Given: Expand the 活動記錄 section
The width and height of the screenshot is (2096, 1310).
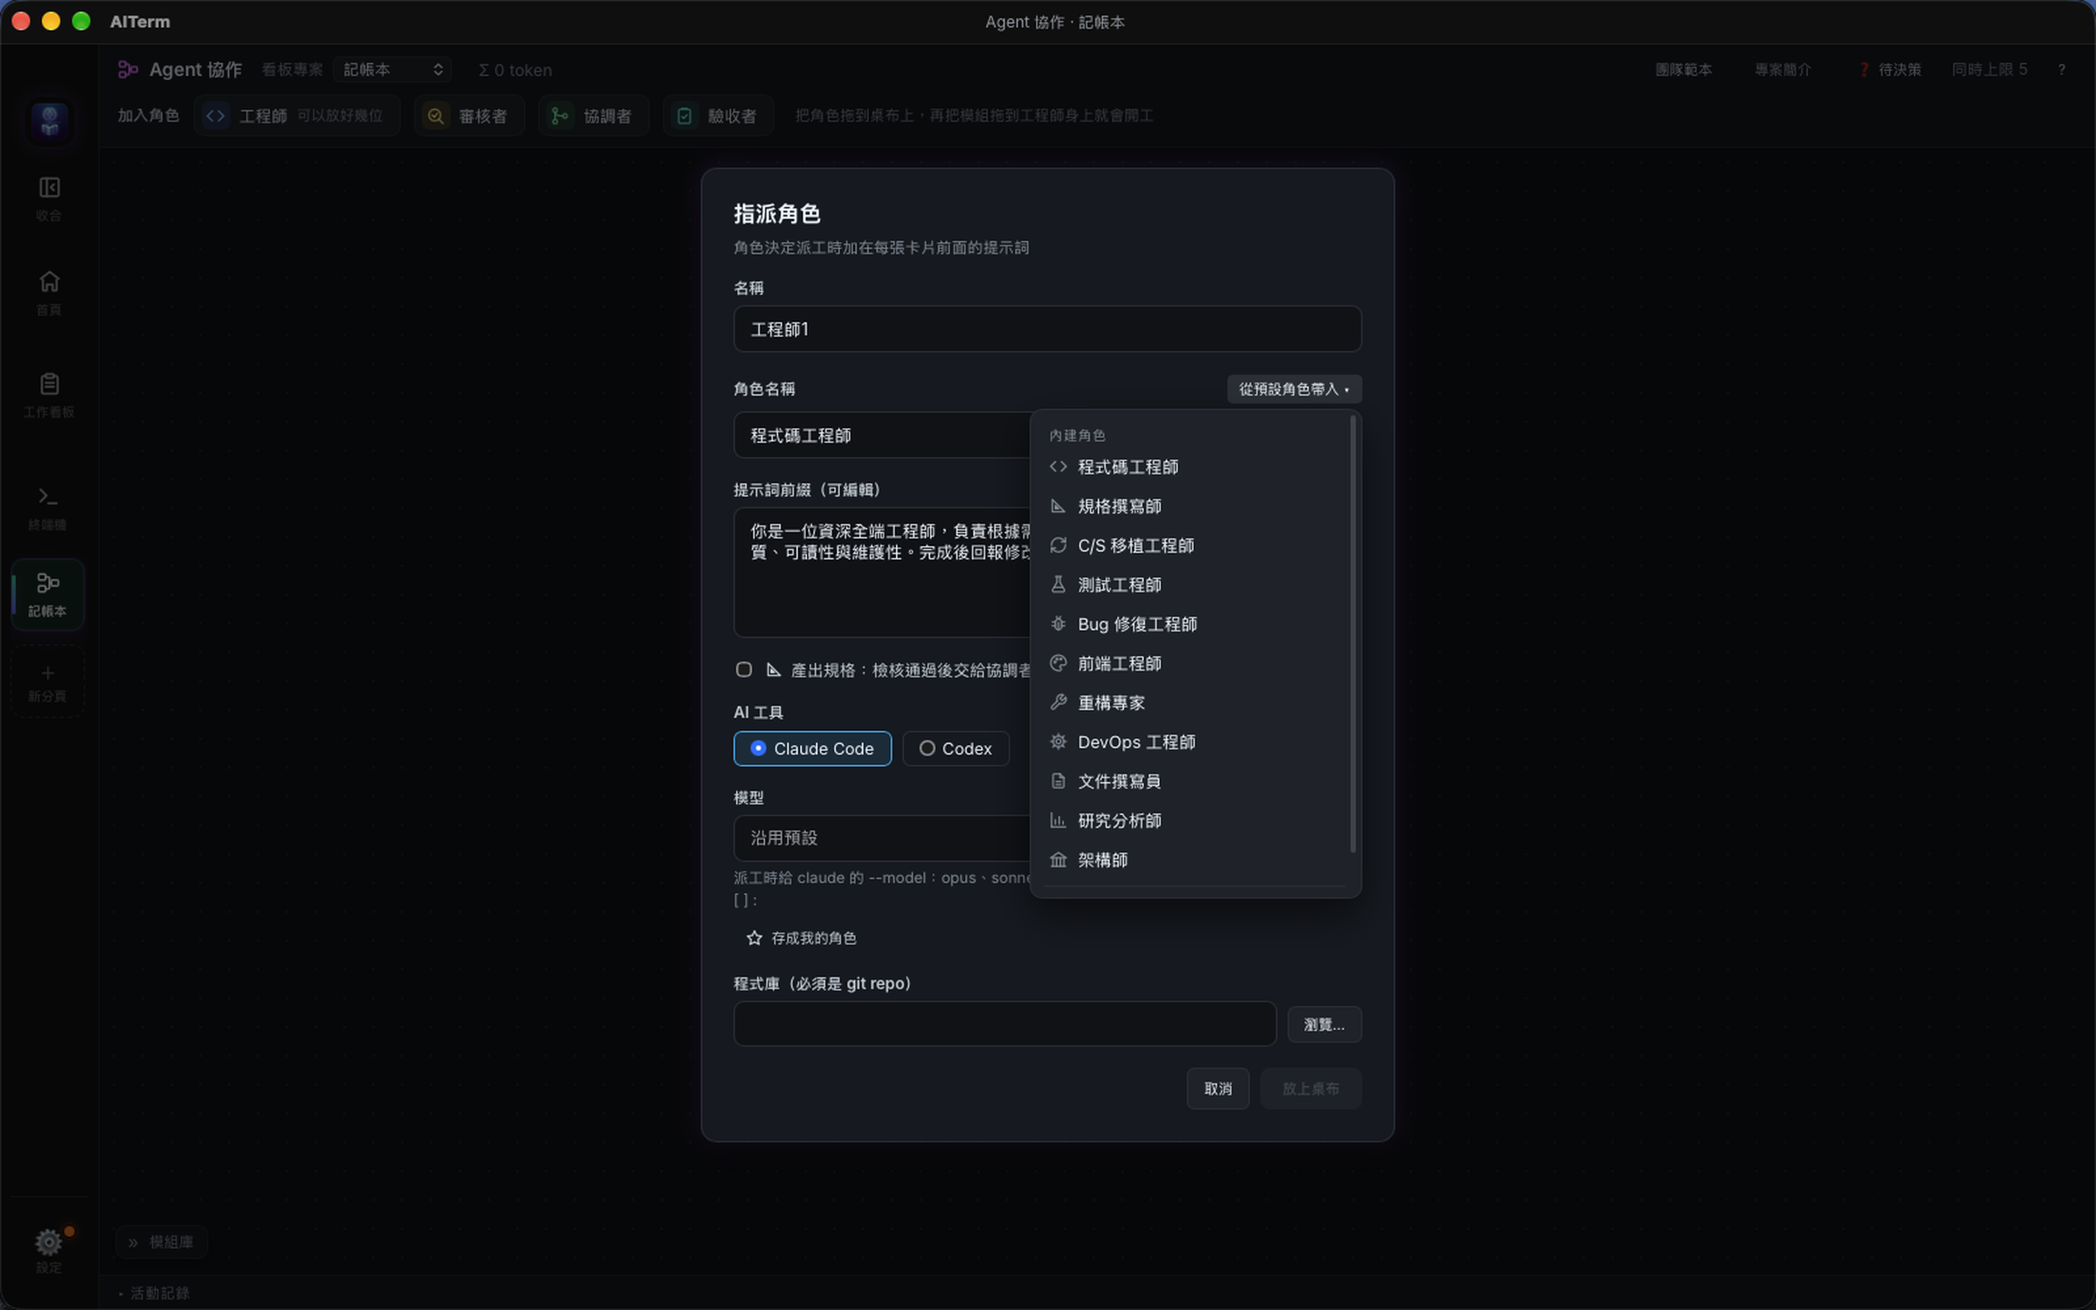Looking at the screenshot, I should (x=154, y=1293).
